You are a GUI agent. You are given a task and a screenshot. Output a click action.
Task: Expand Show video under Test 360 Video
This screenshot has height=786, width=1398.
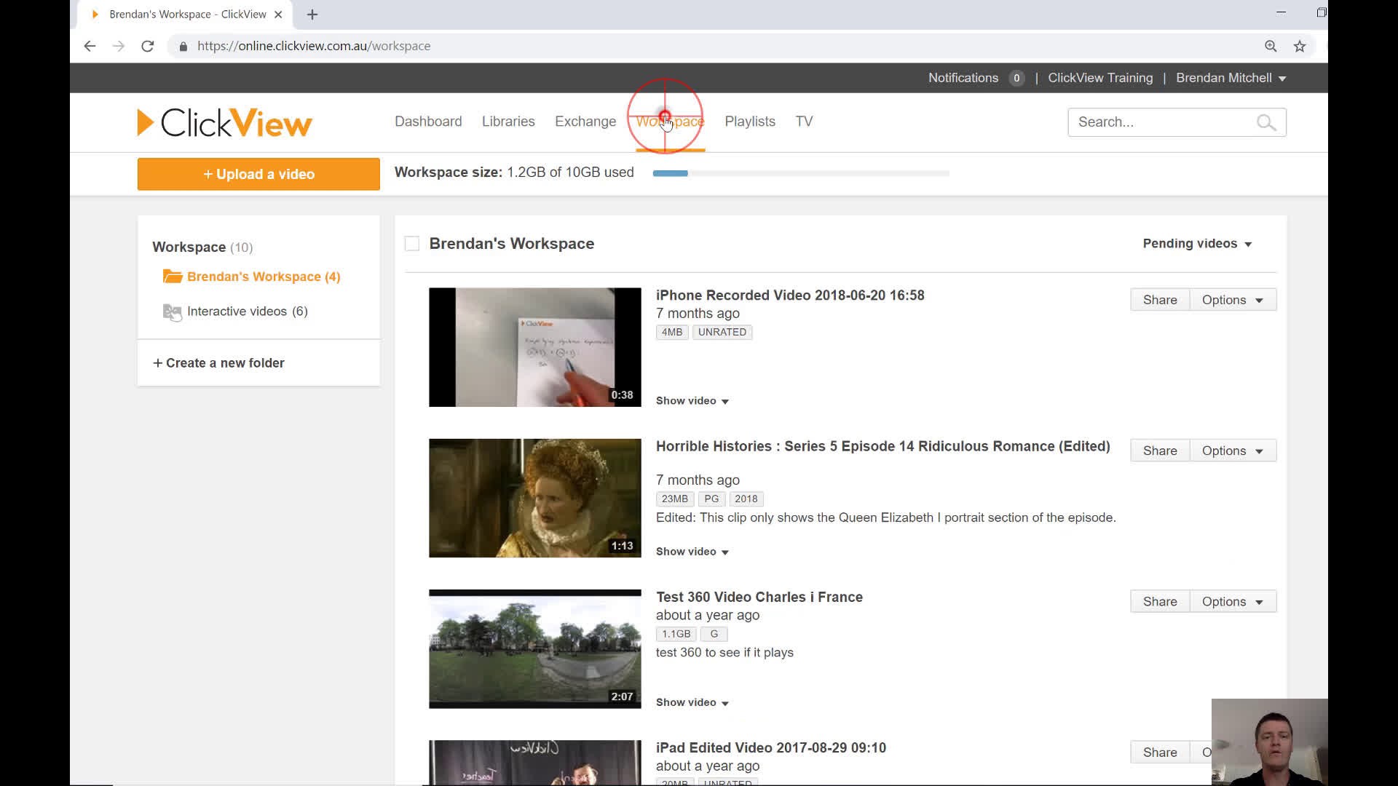pyautogui.click(x=692, y=702)
